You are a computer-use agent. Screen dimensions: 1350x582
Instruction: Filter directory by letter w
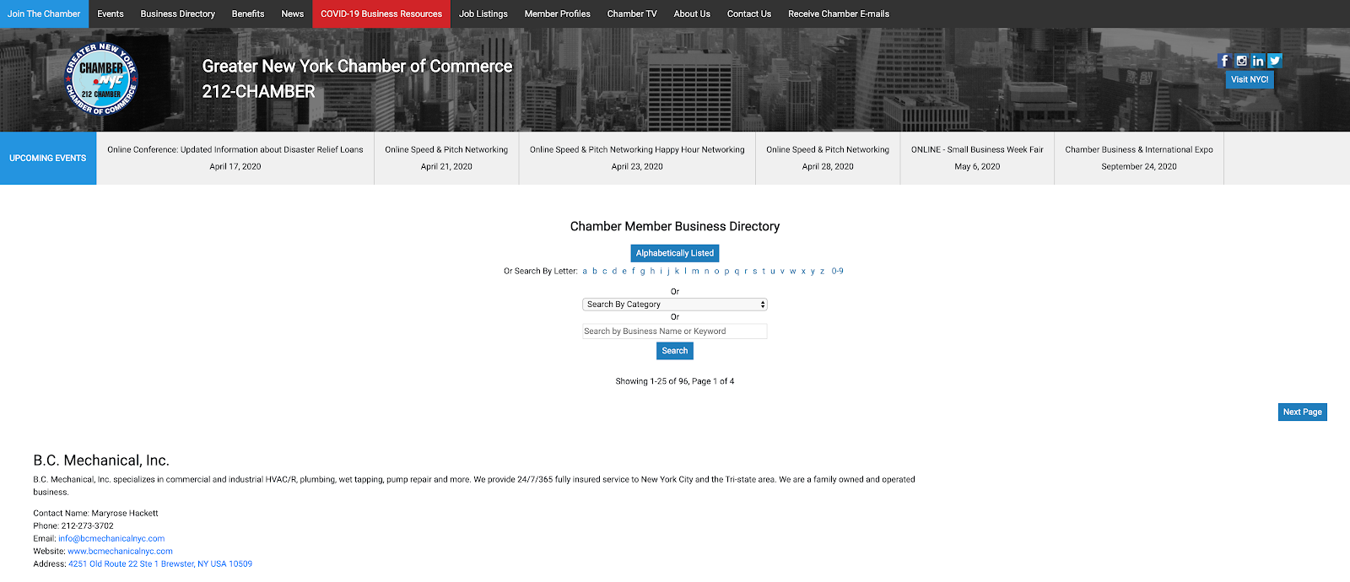(792, 272)
